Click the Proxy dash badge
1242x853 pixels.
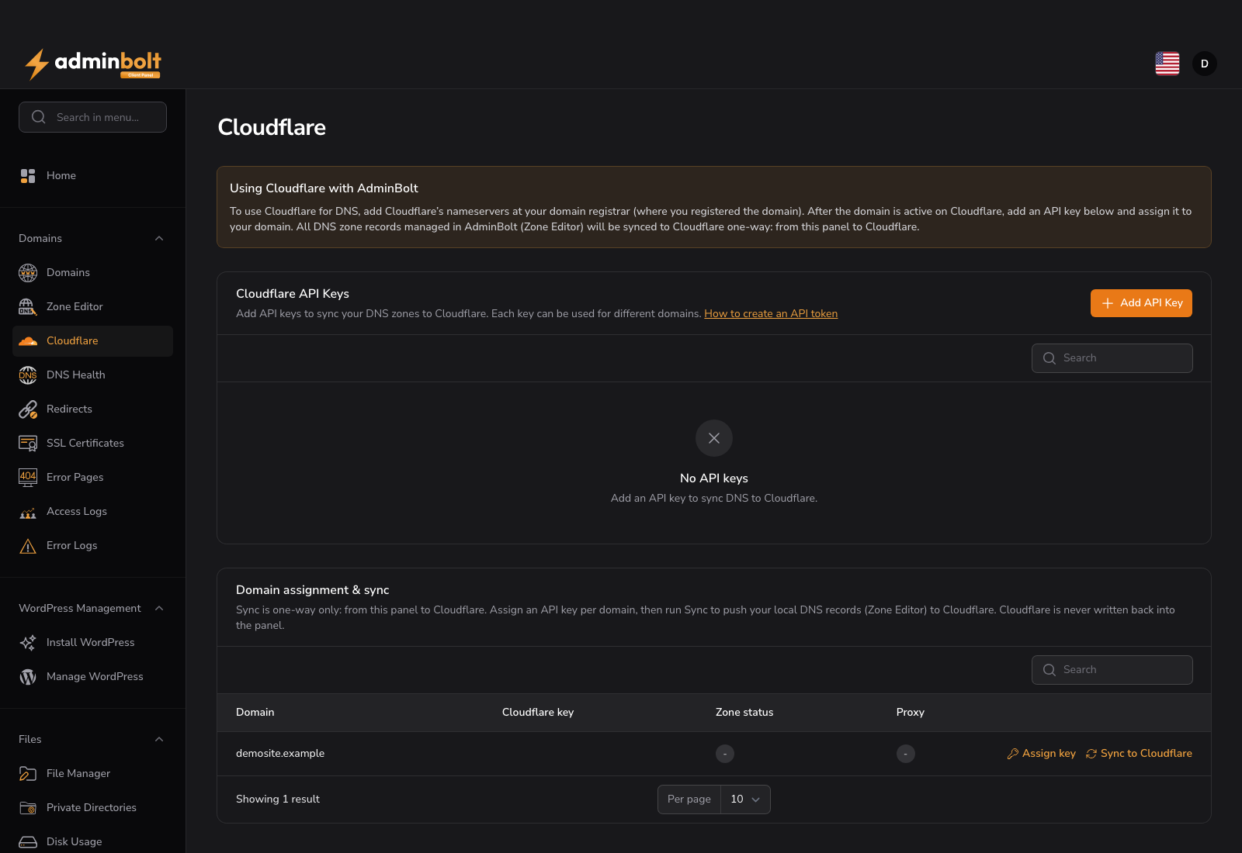pyautogui.click(x=906, y=754)
